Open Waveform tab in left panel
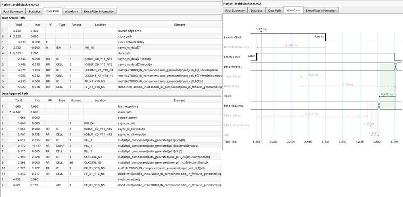This screenshot has width=403, height=197. [72, 11]
